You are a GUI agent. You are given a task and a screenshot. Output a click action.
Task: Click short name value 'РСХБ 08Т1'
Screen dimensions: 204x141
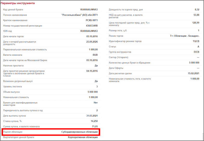click(x=92, y=20)
